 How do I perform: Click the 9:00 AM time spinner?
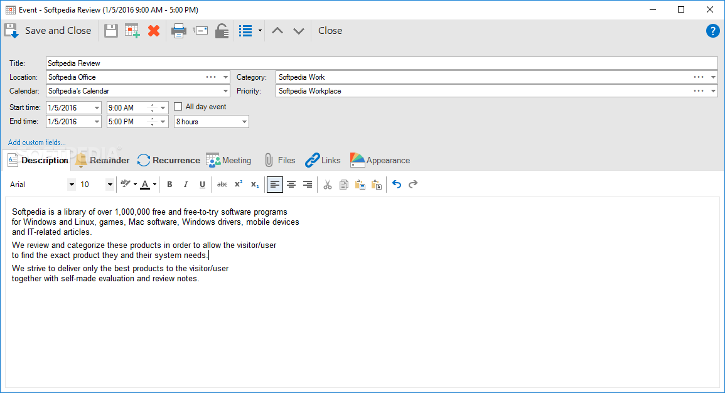[152, 108]
